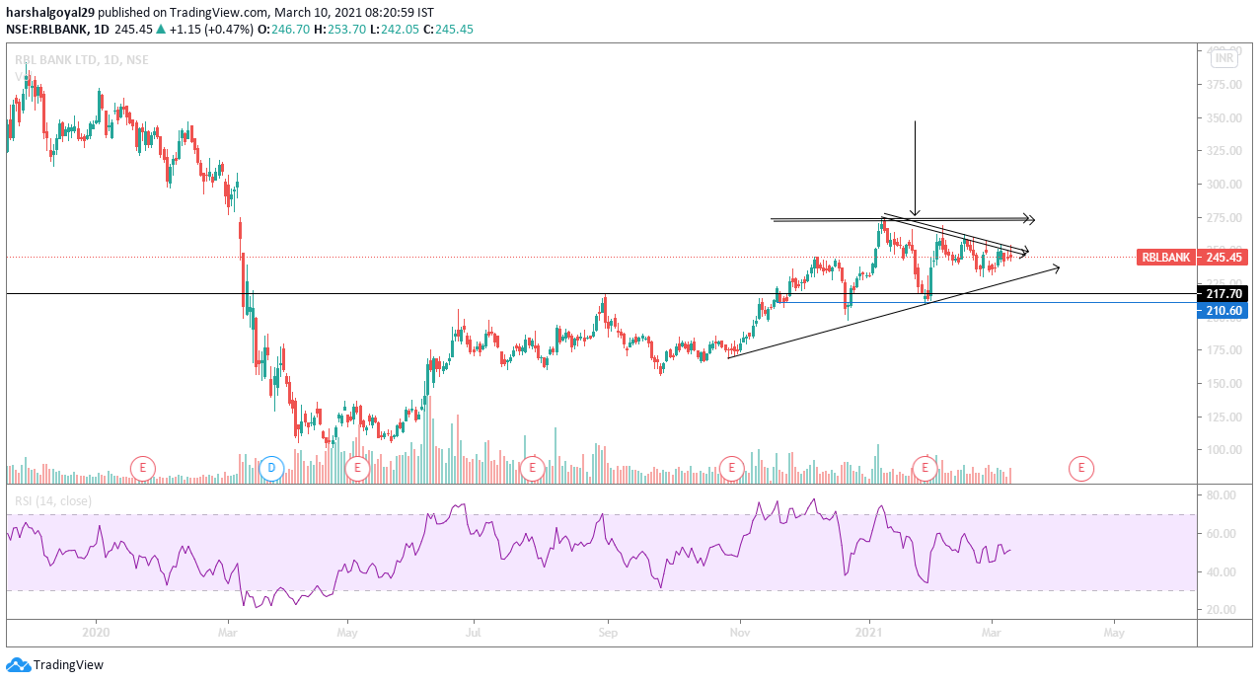Click the Nov label on the time axis
The height and width of the screenshot is (683, 1259).
740,632
